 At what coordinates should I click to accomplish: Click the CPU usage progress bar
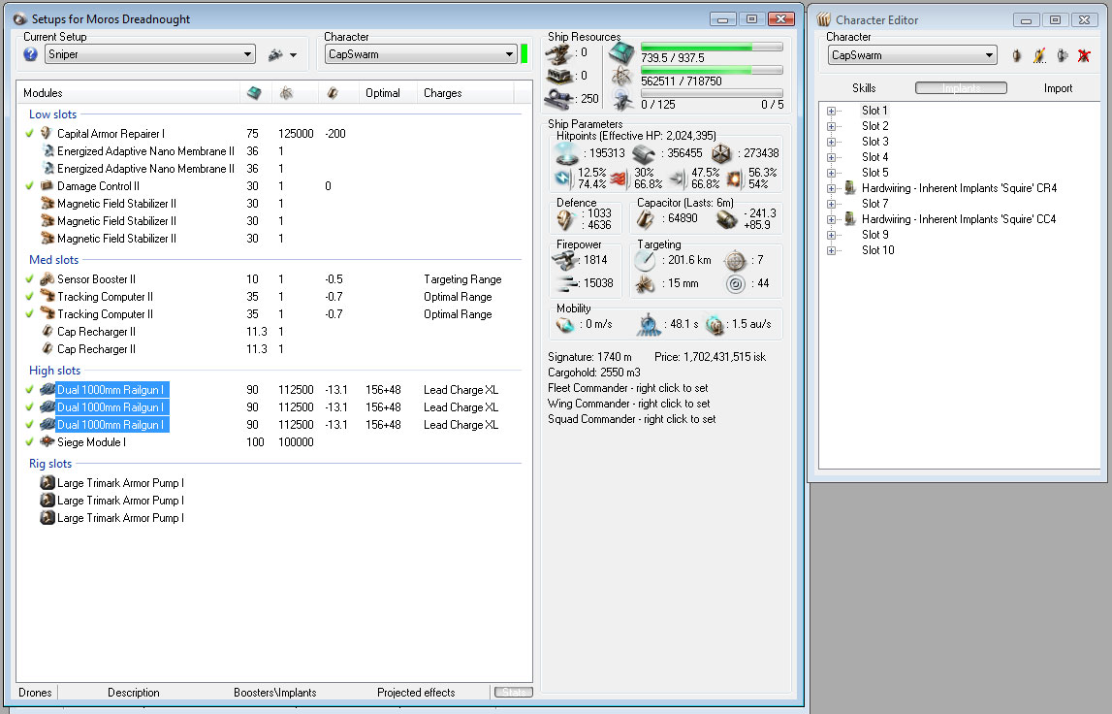712,47
